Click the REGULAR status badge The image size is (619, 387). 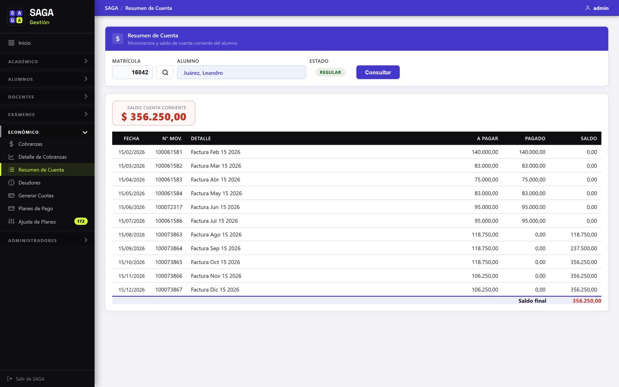tap(330, 72)
